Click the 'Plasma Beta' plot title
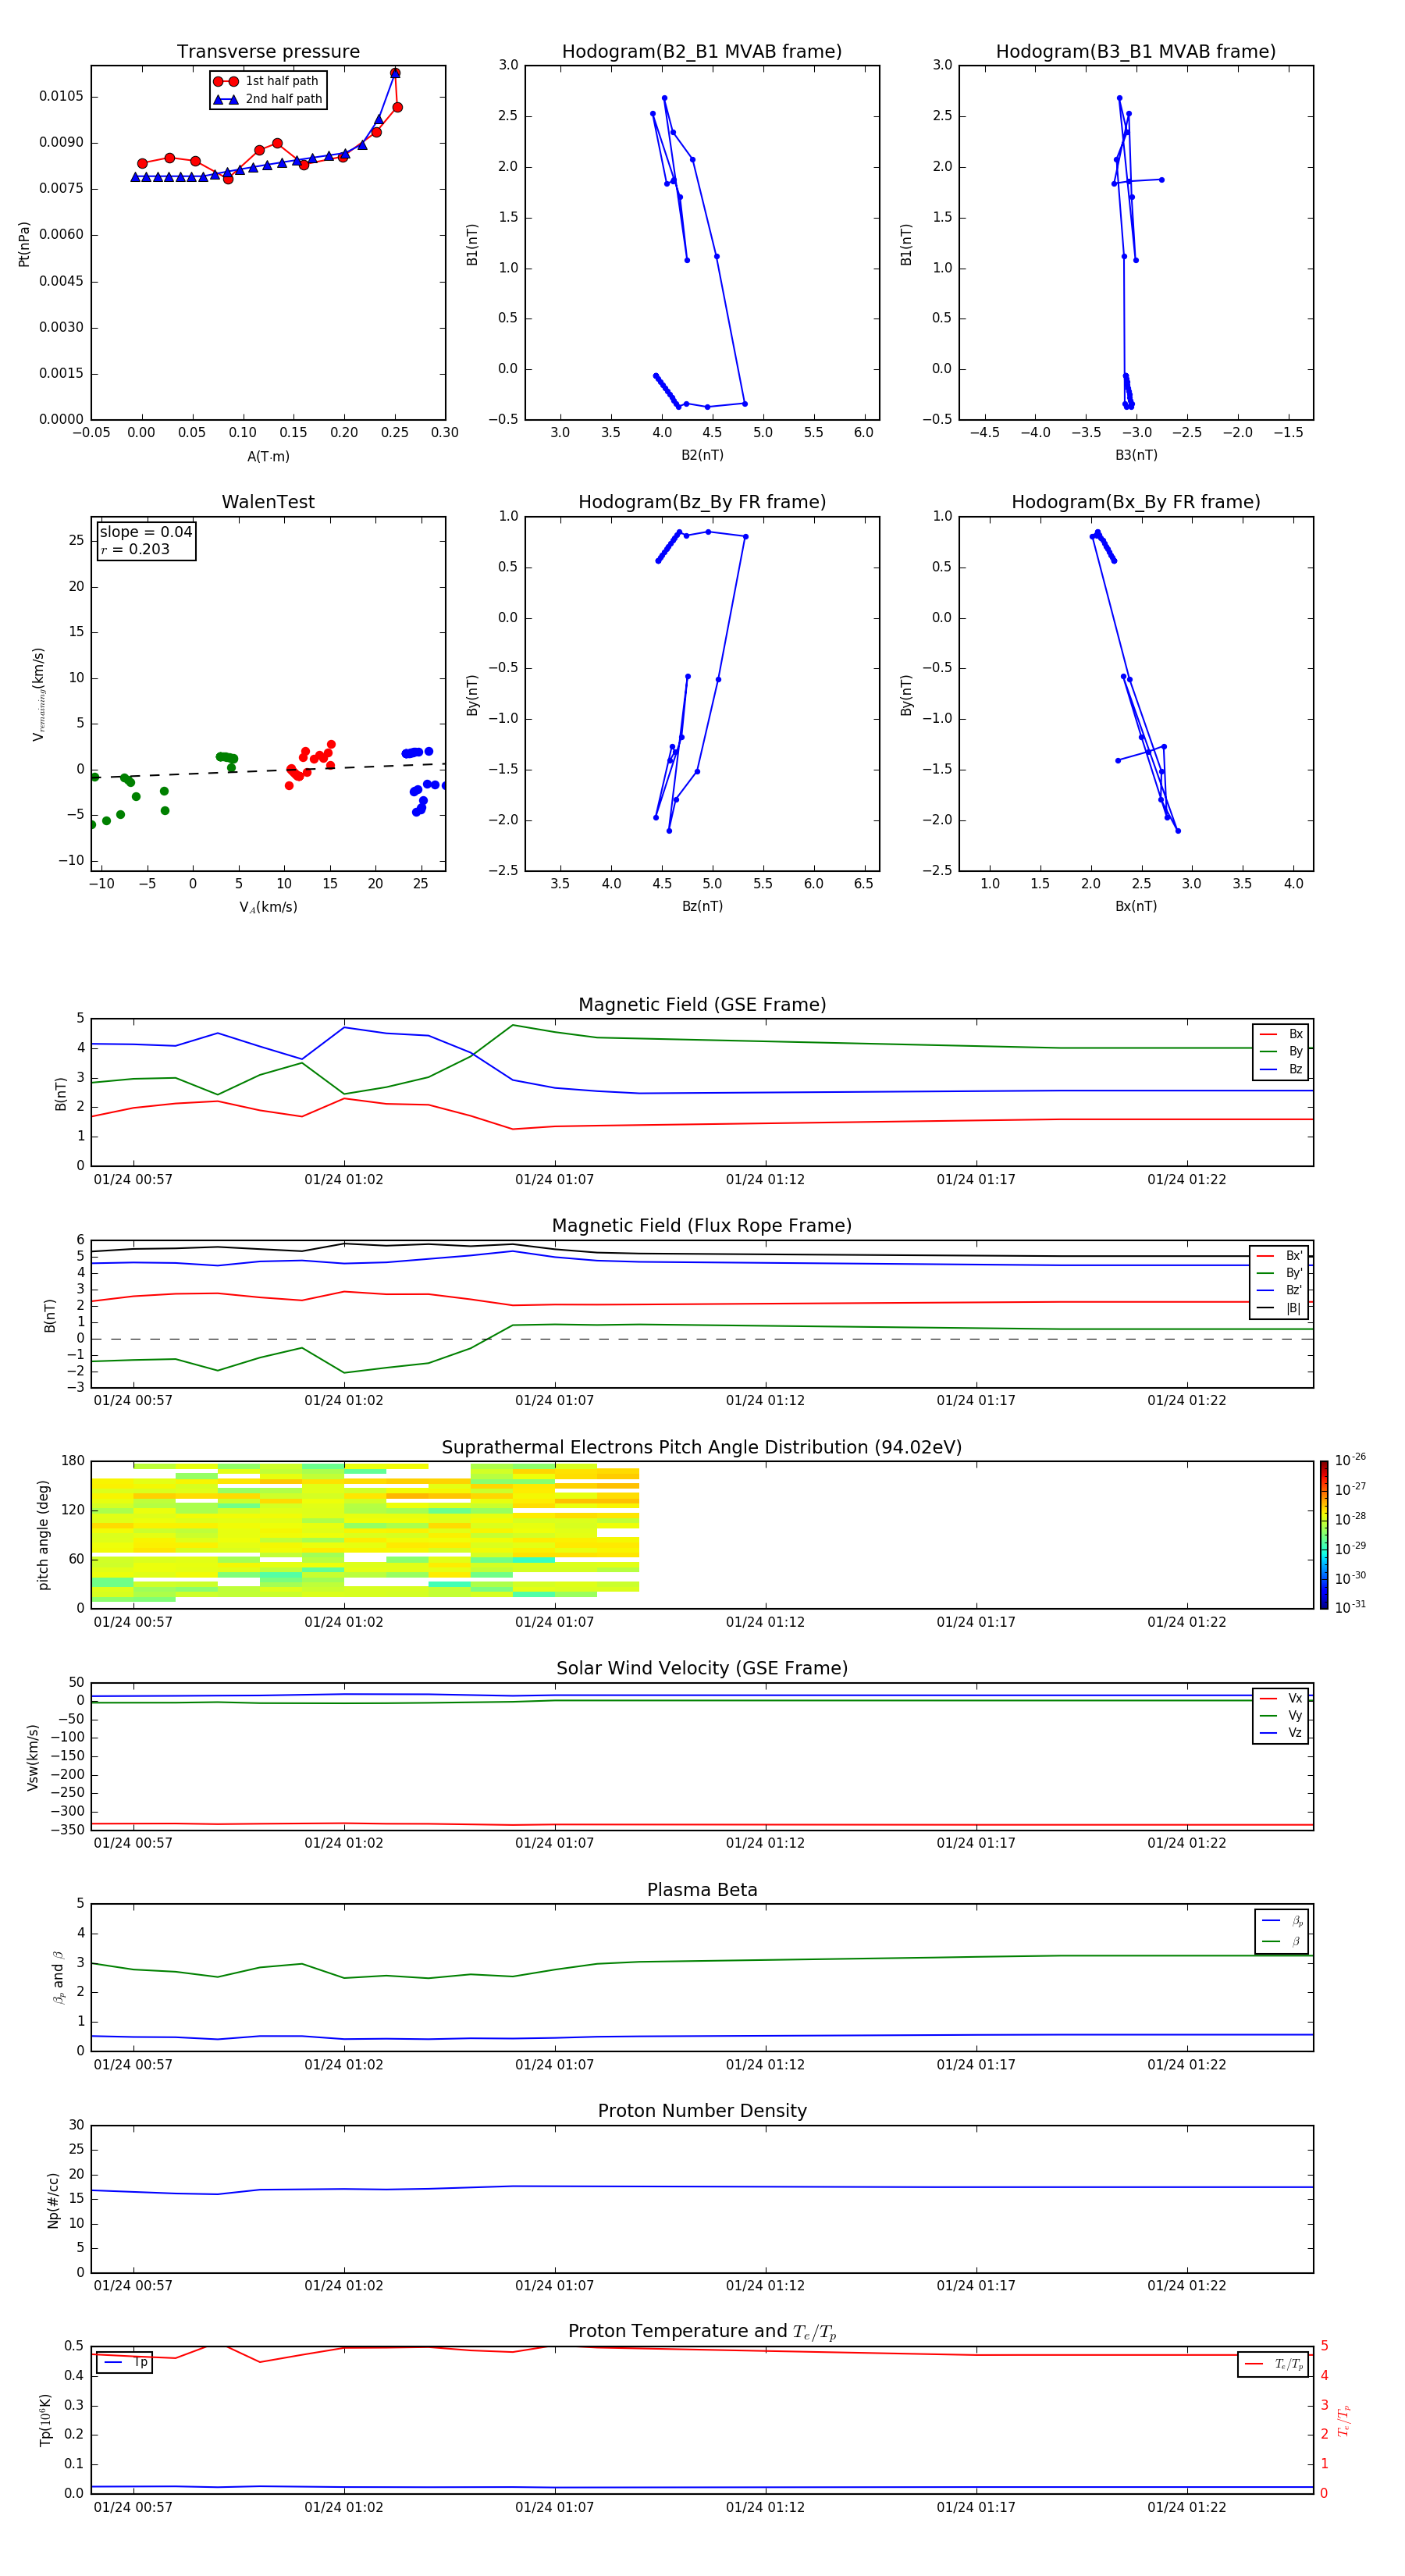1405x2576 pixels. tap(702, 1890)
